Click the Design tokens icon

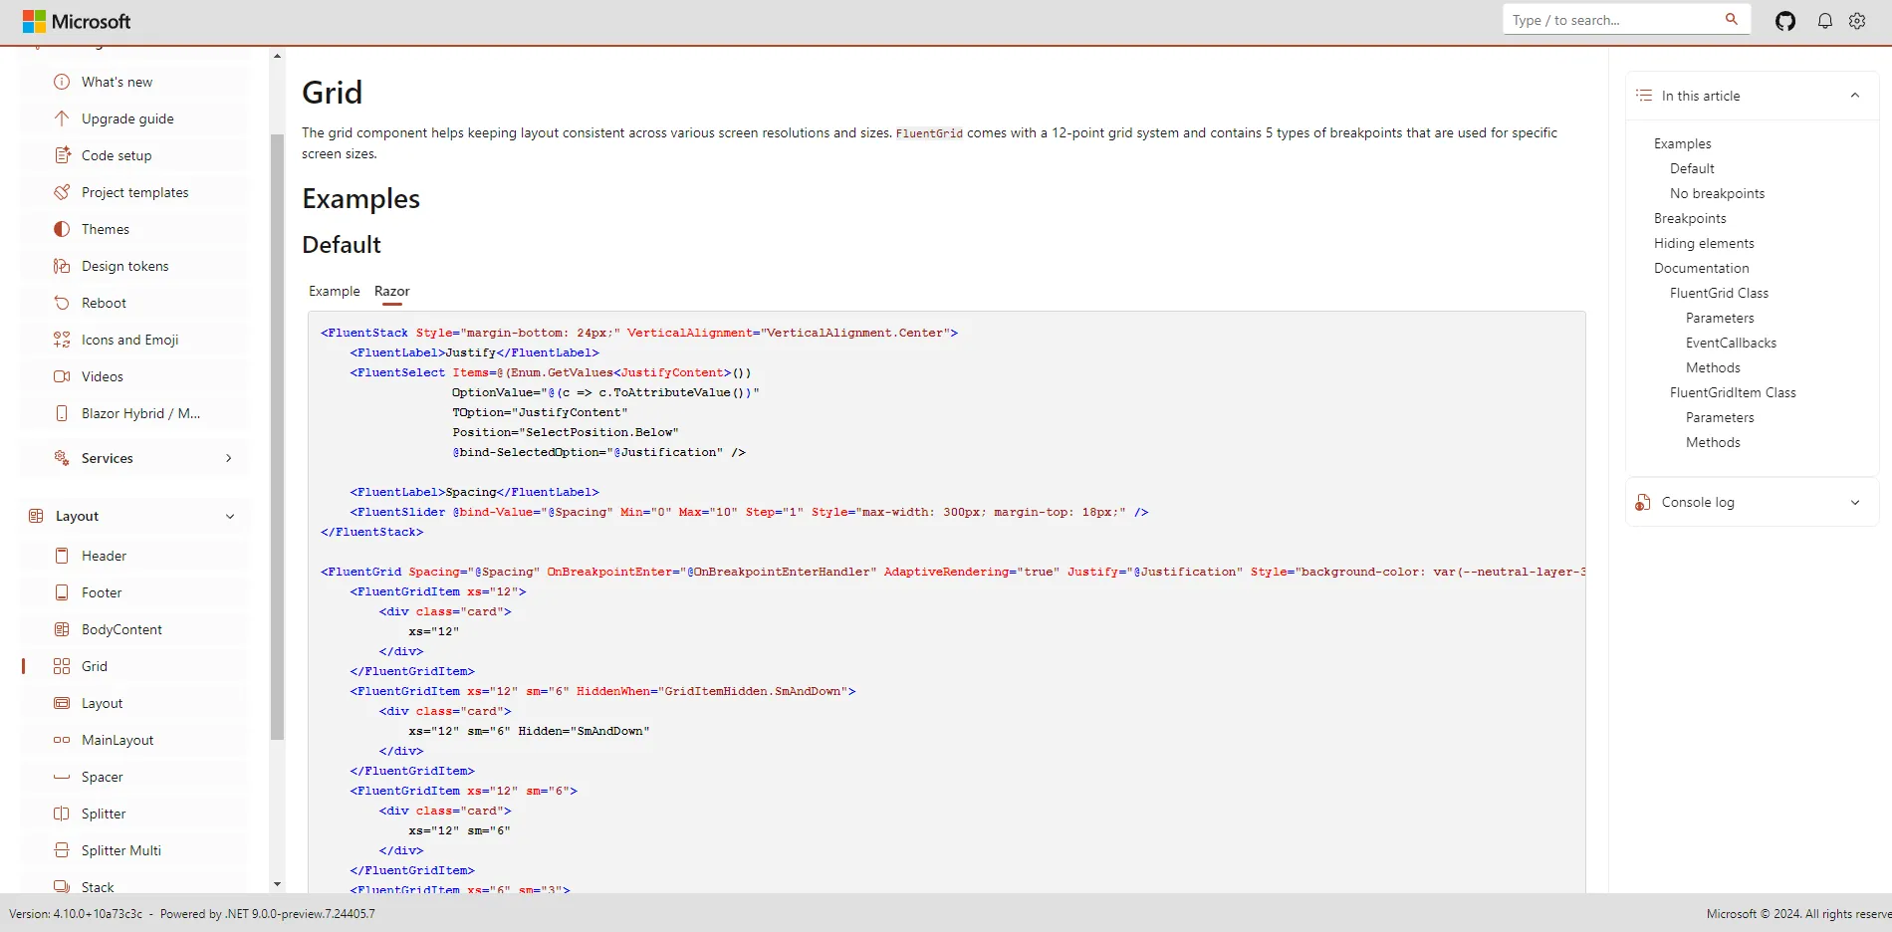(62, 266)
